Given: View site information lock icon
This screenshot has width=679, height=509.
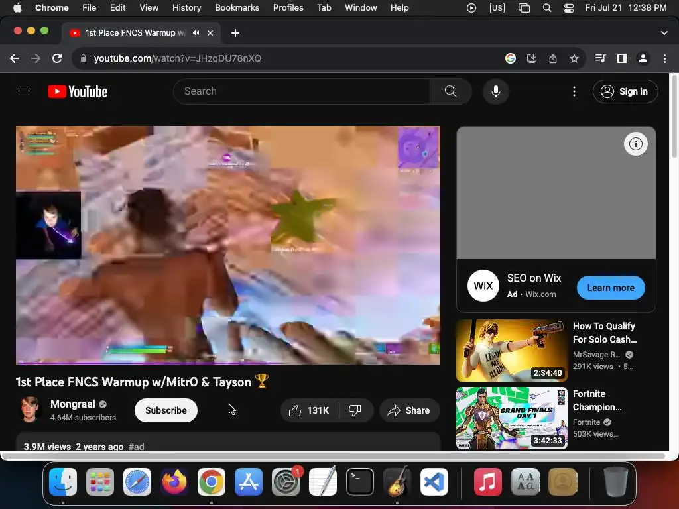Looking at the screenshot, I should [84, 58].
